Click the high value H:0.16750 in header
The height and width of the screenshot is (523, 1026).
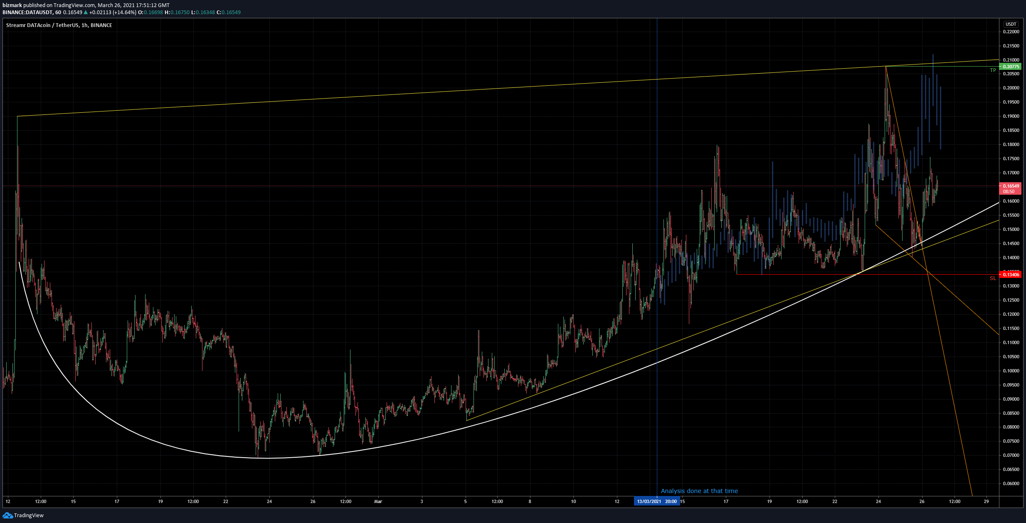pos(177,12)
